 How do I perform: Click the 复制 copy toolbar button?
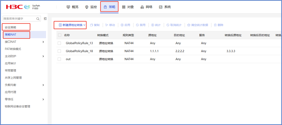tap(95, 25)
